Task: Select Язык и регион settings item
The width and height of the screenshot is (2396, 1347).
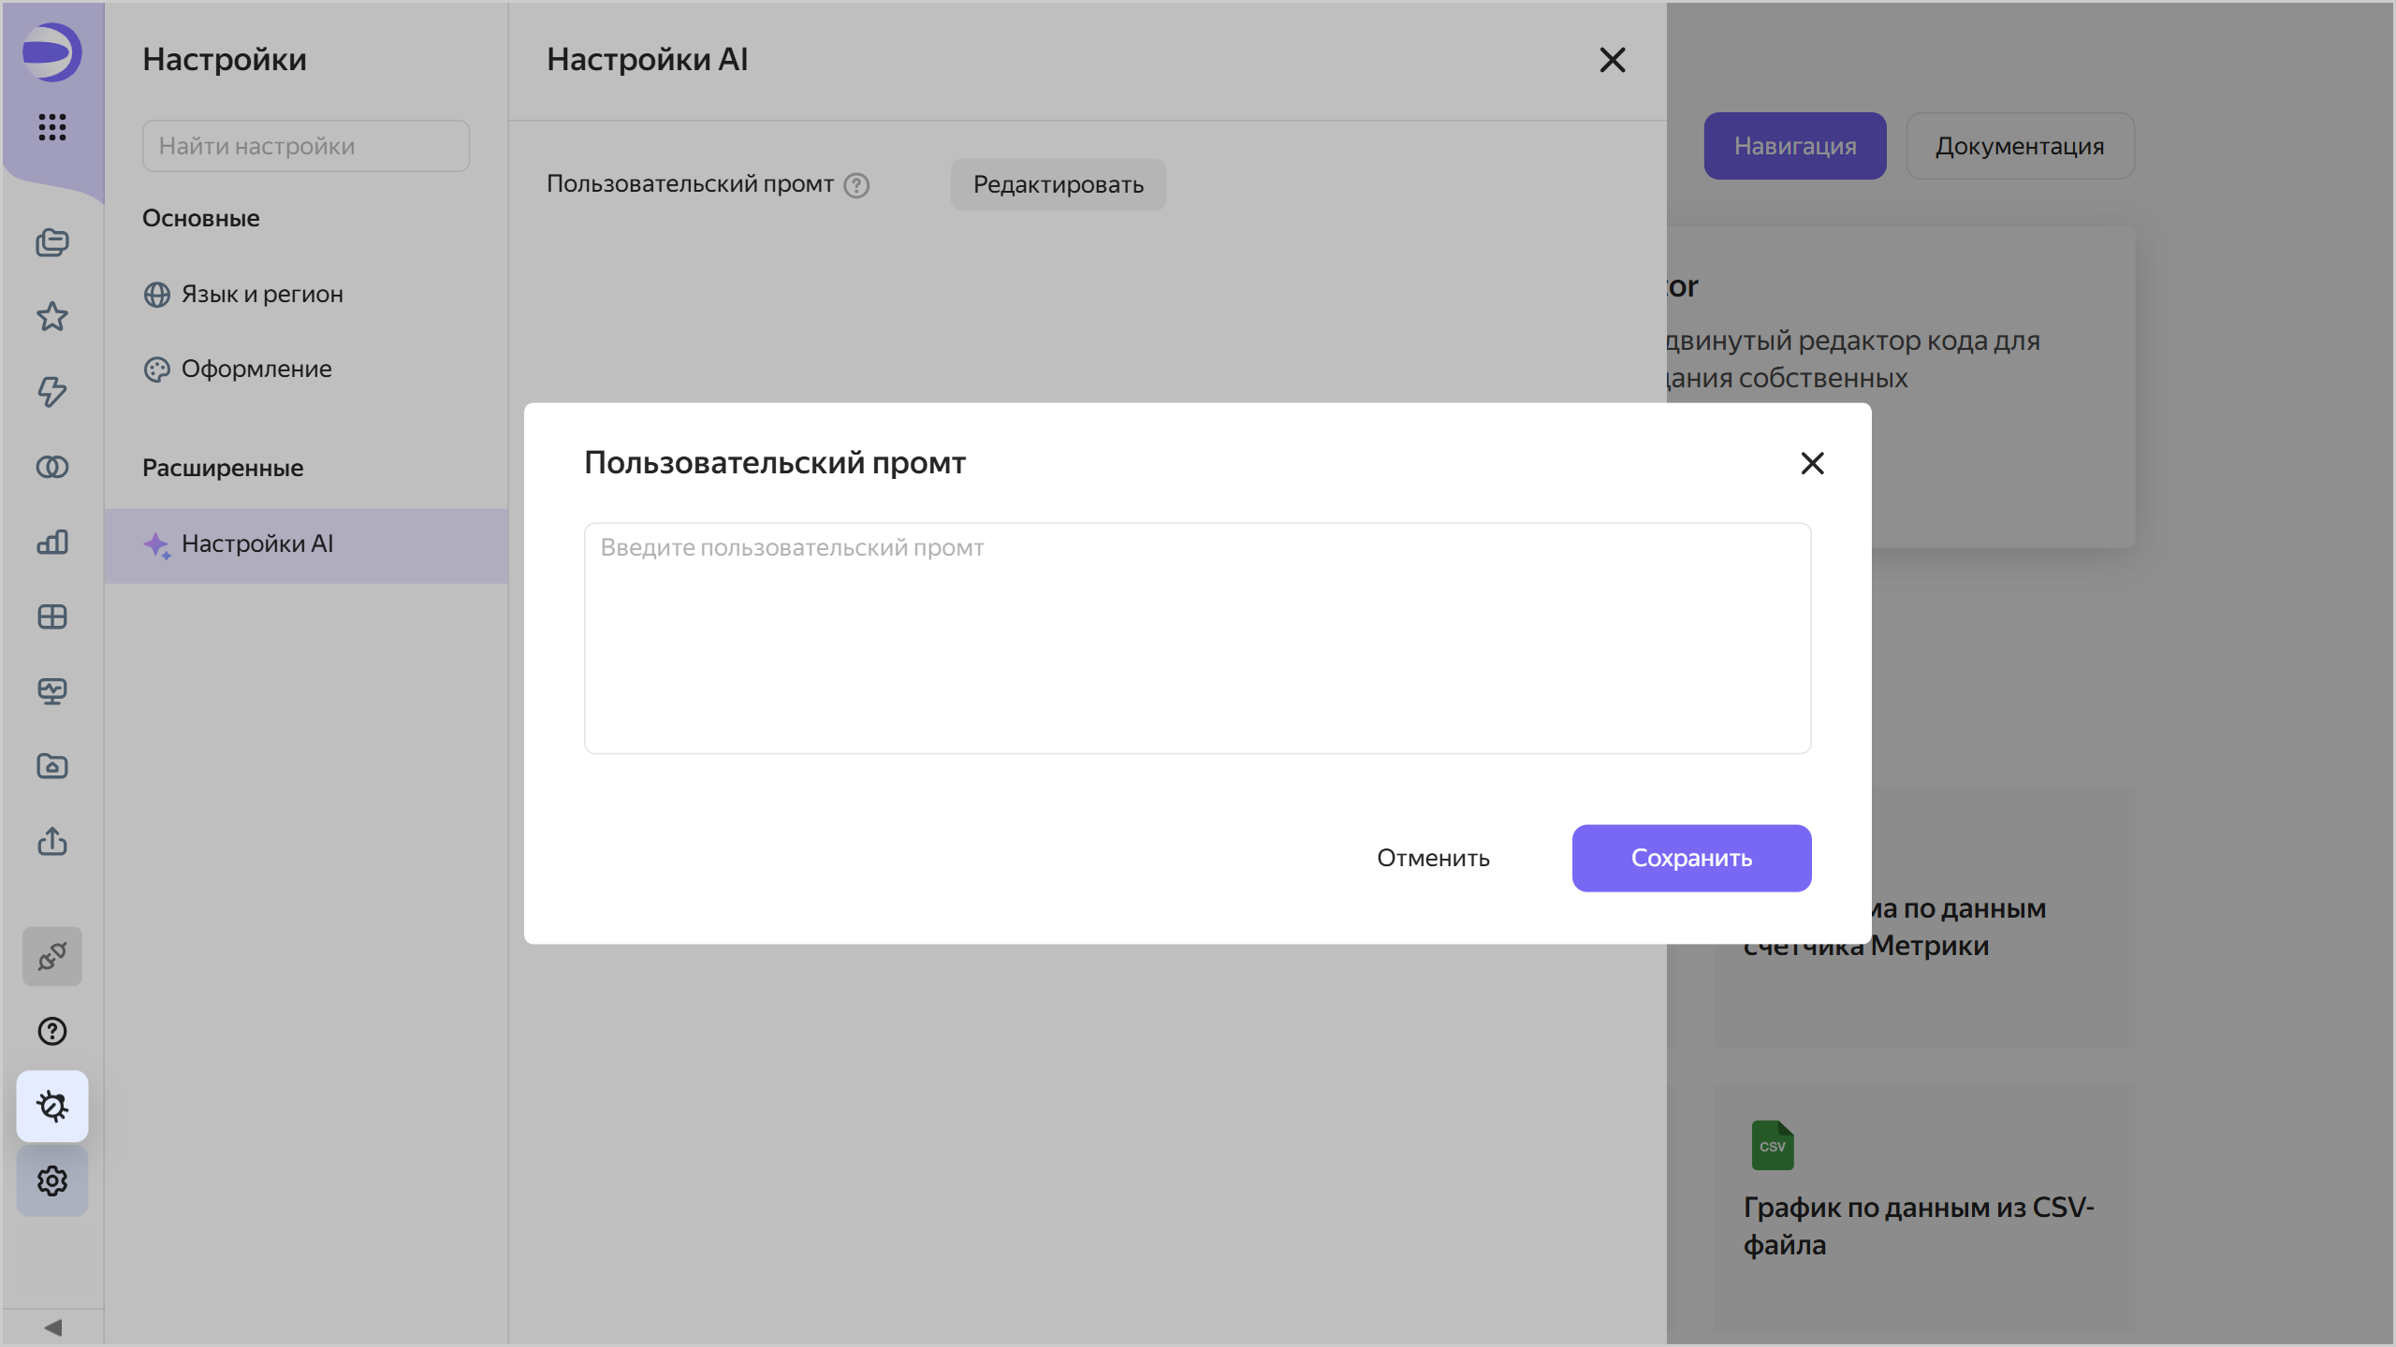Action: coord(262,295)
